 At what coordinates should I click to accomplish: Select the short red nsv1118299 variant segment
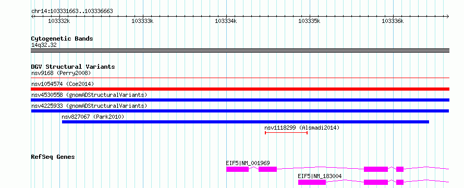286,133
